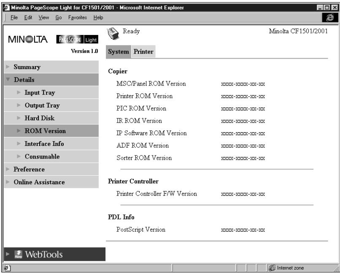Open Interface Info page

51,144
